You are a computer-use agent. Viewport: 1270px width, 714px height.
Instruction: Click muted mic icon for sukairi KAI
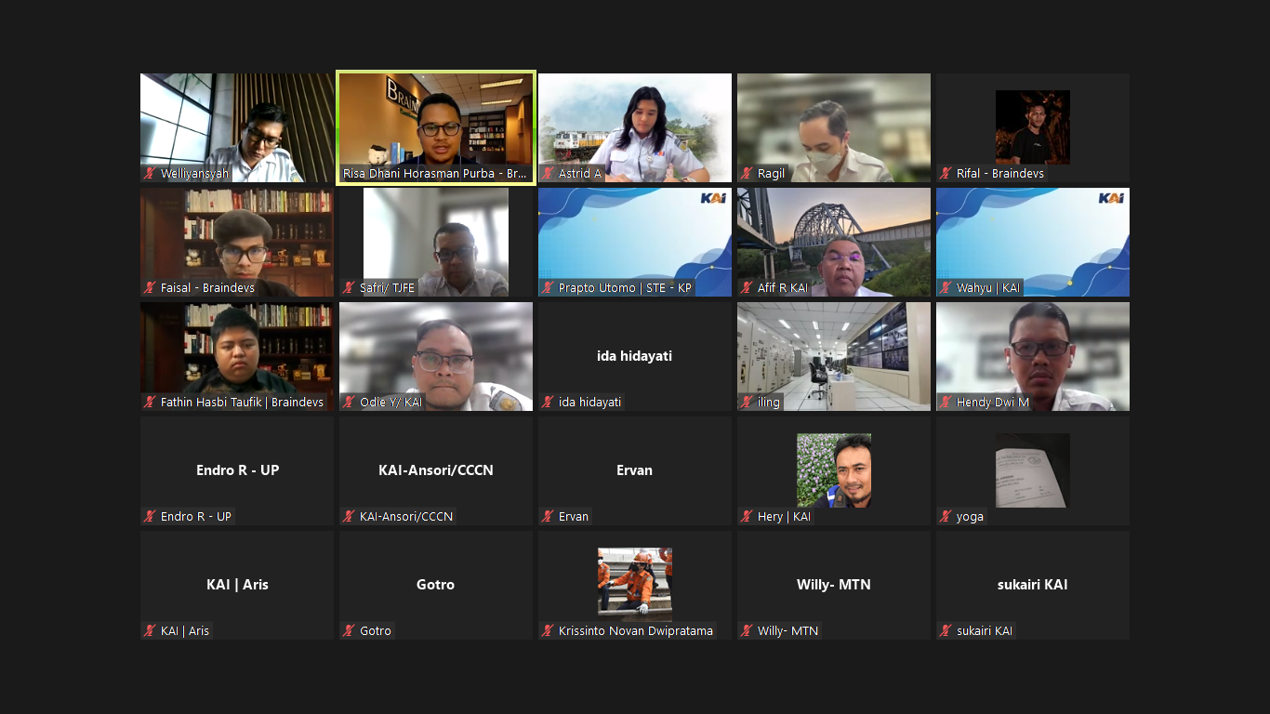pos(946,631)
